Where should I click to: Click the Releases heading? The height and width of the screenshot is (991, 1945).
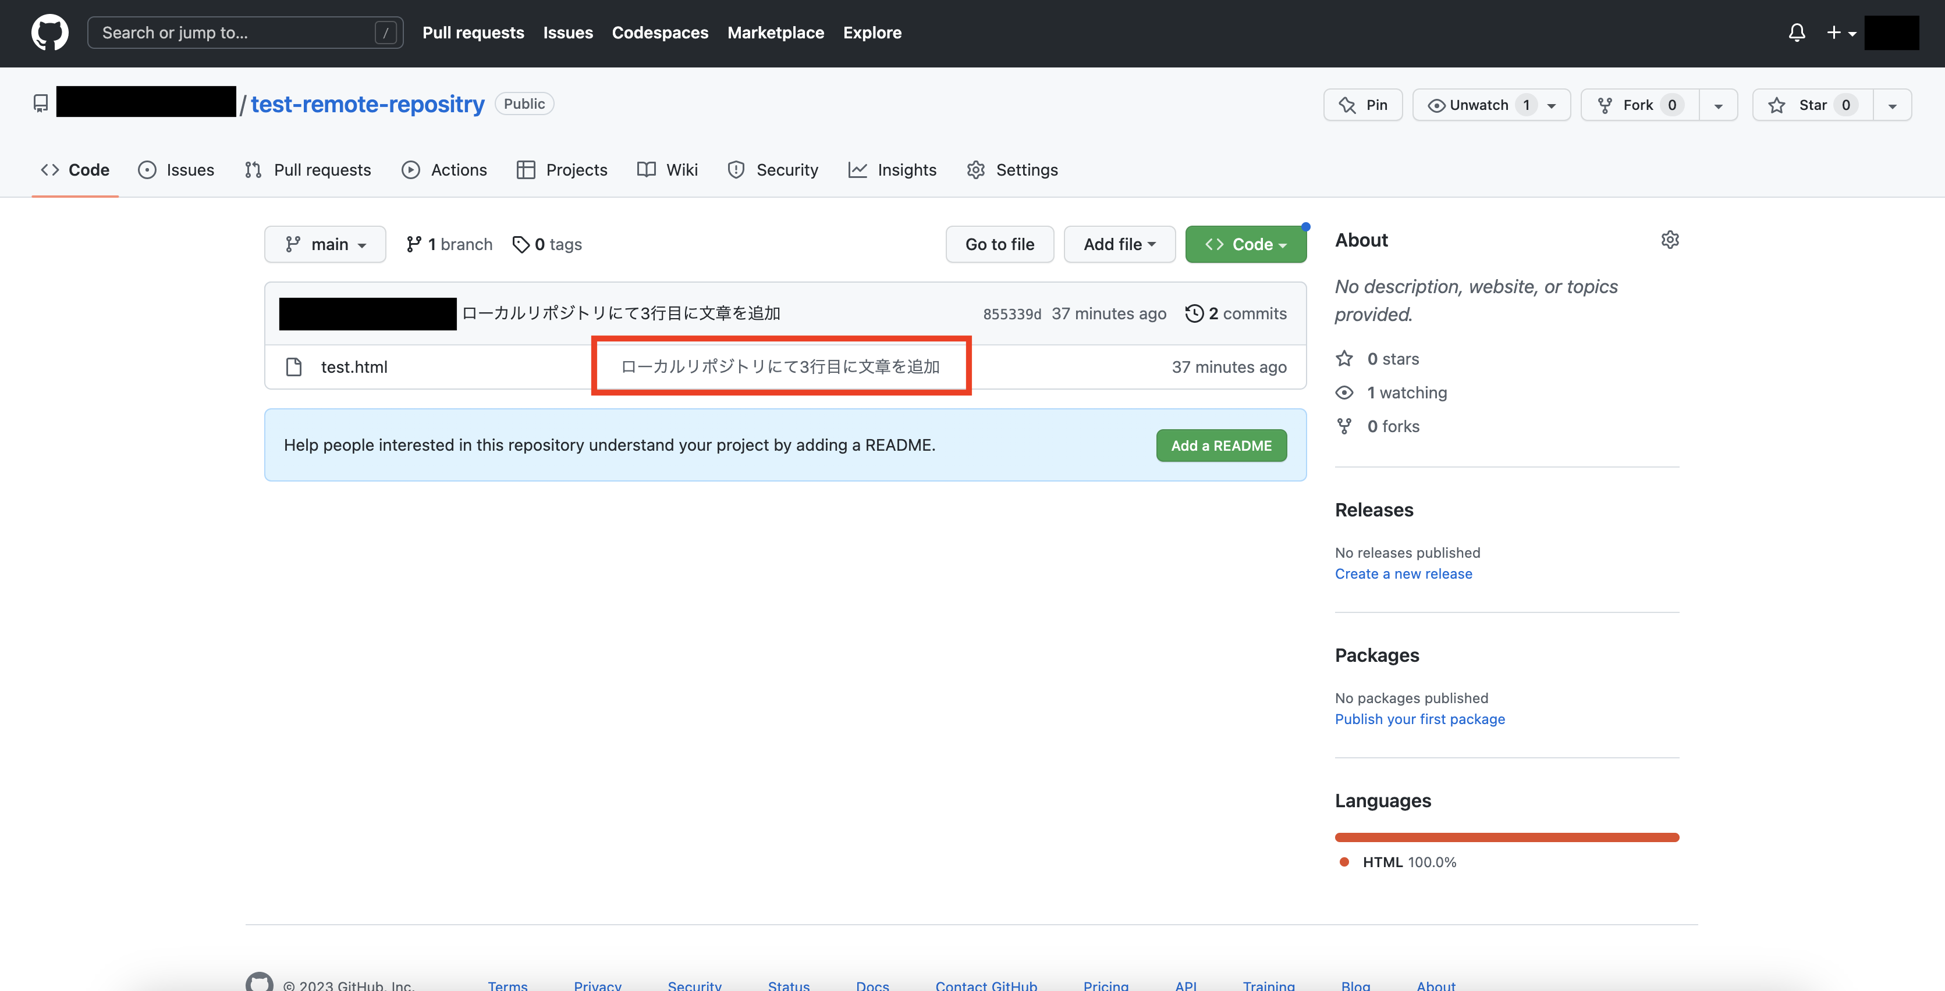1374,510
